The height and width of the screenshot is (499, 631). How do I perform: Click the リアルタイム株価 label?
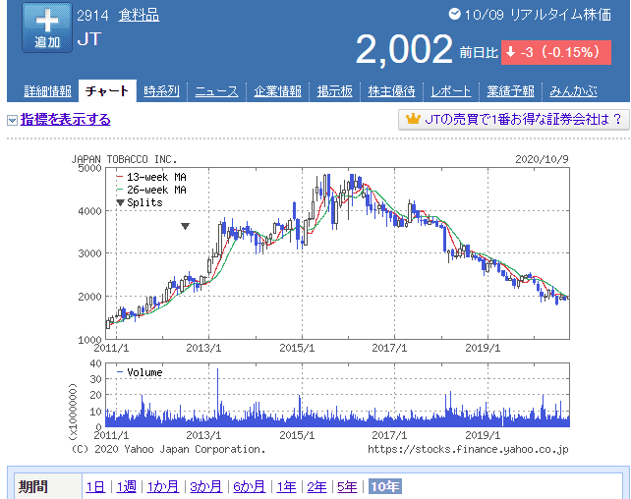point(560,15)
